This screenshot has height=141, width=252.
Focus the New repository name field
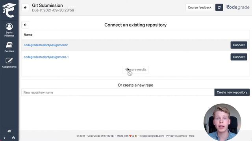[118, 92]
